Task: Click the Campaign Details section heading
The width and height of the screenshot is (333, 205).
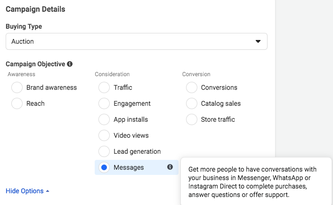Action: [x=35, y=9]
